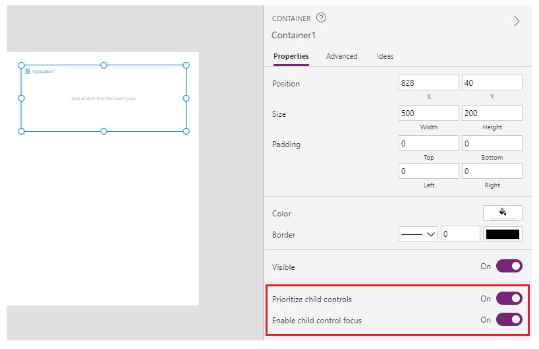539x349 pixels.
Task: Edit the Width size field
Action: pos(428,113)
